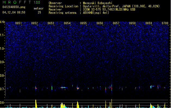The width and height of the screenshot is (171, 108).
Task: Click the 1.1 kHz axis label
Action: [x=2, y=35]
